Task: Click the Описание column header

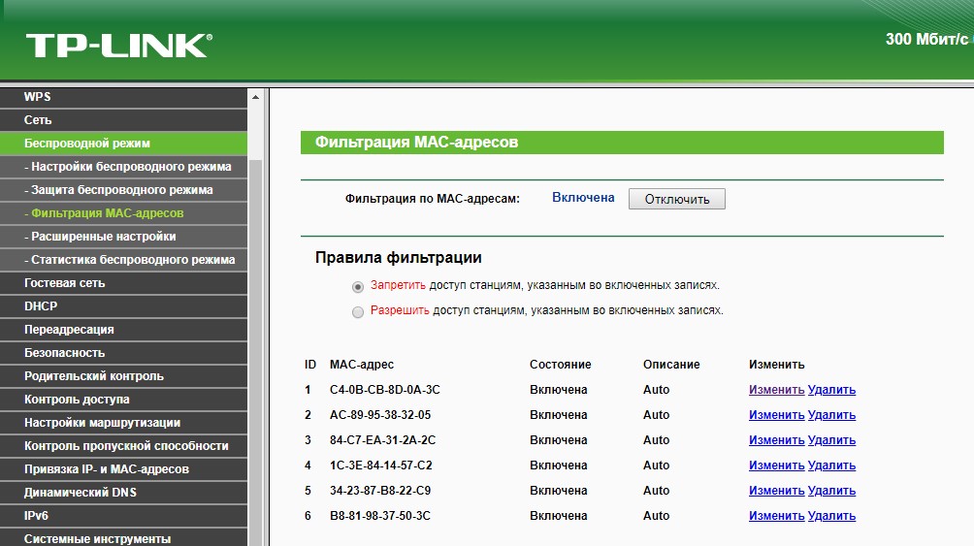Action: coord(671,365)
